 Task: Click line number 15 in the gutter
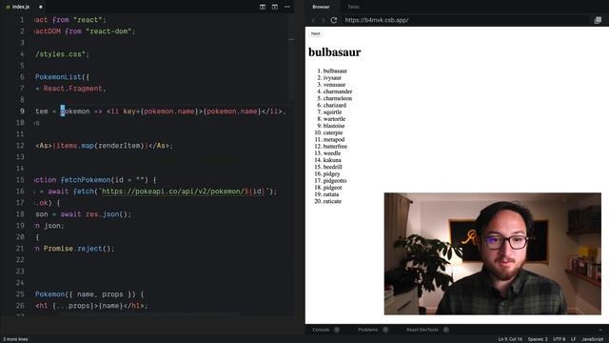point(20,180)
